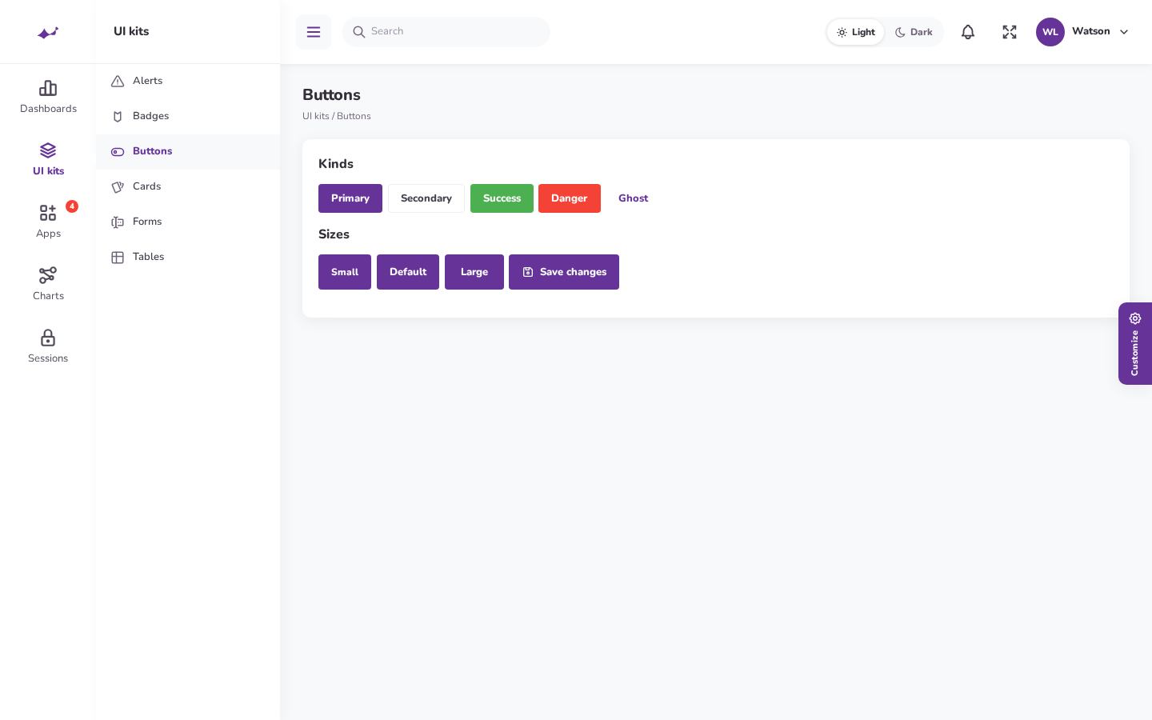Open the Sessions lock icon
1152x720 pixels.
point(48,338)
